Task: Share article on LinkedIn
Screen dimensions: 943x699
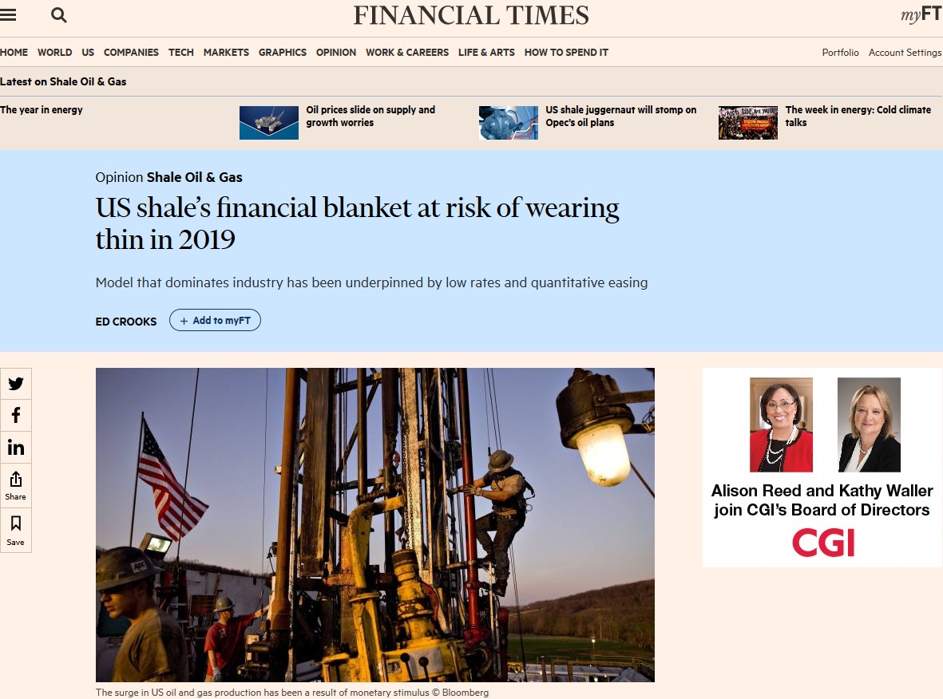Action: [16, 447]
